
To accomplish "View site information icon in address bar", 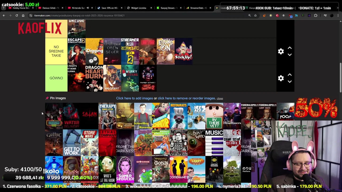I will coord(31,15).
